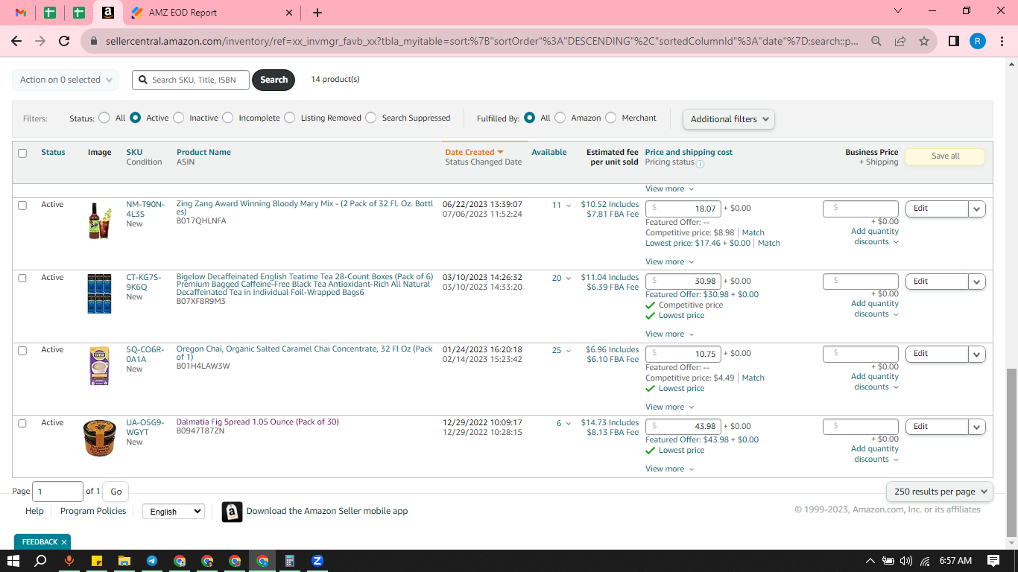Screen dimensions: 1018x572
Task: Click Edit for the Bigelow tea listing
Action: [x=937, y=282]
